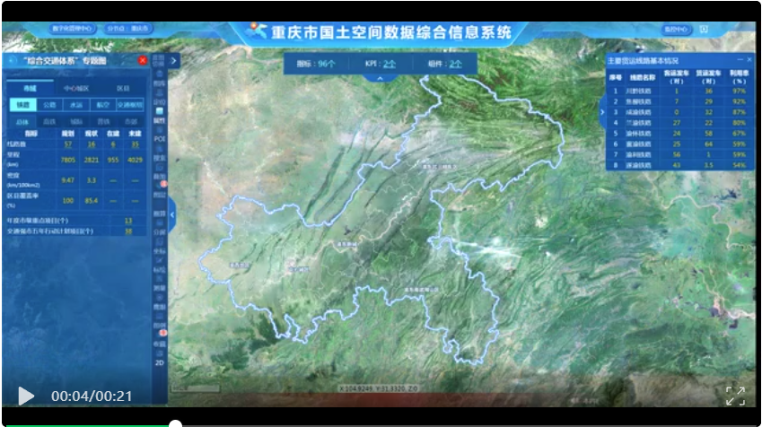762x427 pixels.
Task: Click the 监控中心 button
Action: pyautogui.click(x=675, y=29)
